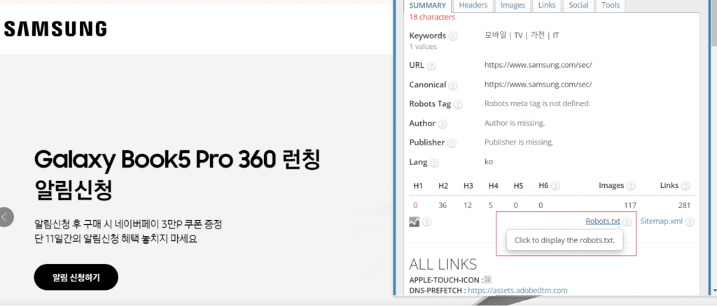Click the help icon beside Links count
717x306 pixels.
685,186
